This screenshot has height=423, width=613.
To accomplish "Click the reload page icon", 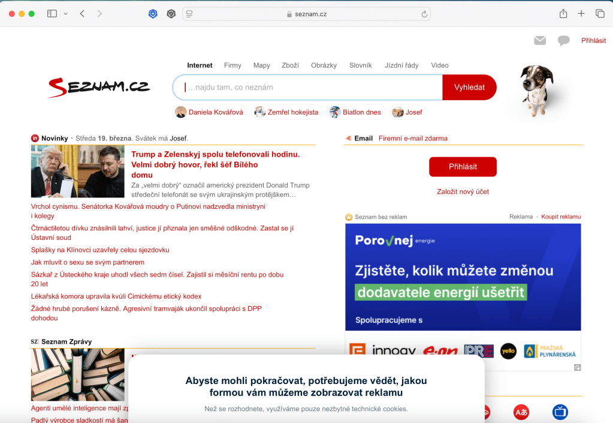I will pos(424,14).
